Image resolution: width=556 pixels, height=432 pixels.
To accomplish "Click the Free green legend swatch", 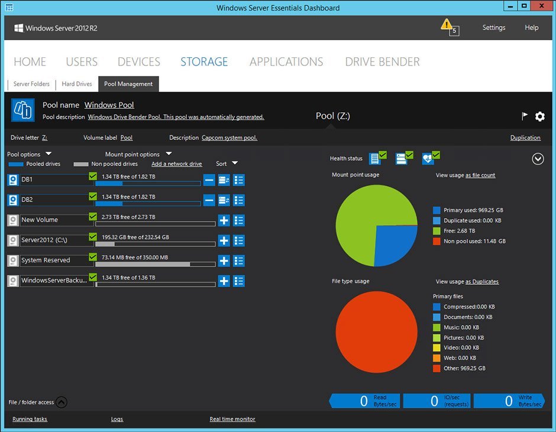I will pos(437,230).
